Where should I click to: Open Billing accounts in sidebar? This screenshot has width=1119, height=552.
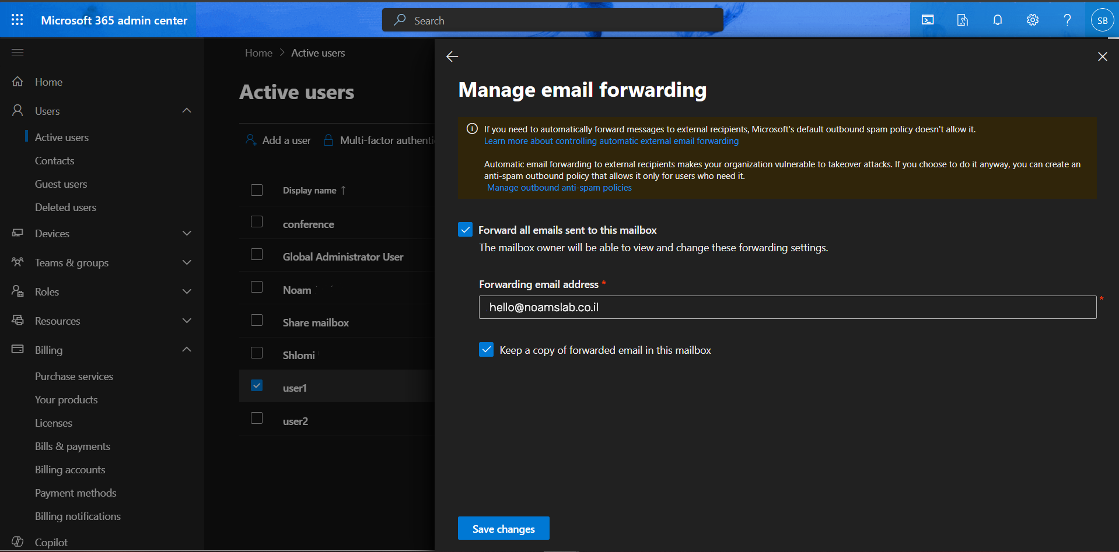pyautogui.click(x=70, y=469)
